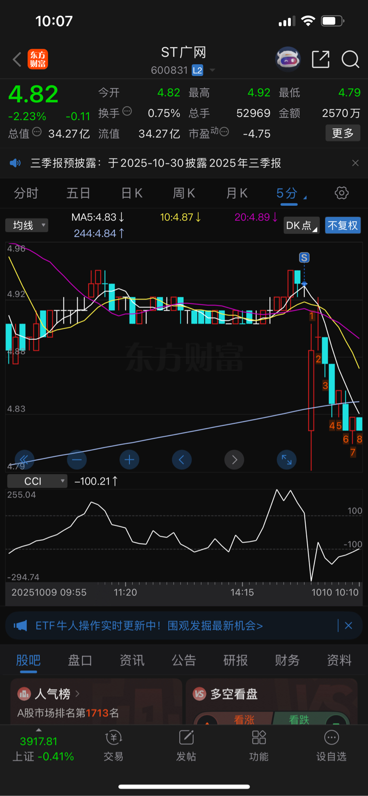Screen dimensions: 368x796
Task: Expand the stock switch arrow under title
Action: pyautogui.click(x=212, y=70)
